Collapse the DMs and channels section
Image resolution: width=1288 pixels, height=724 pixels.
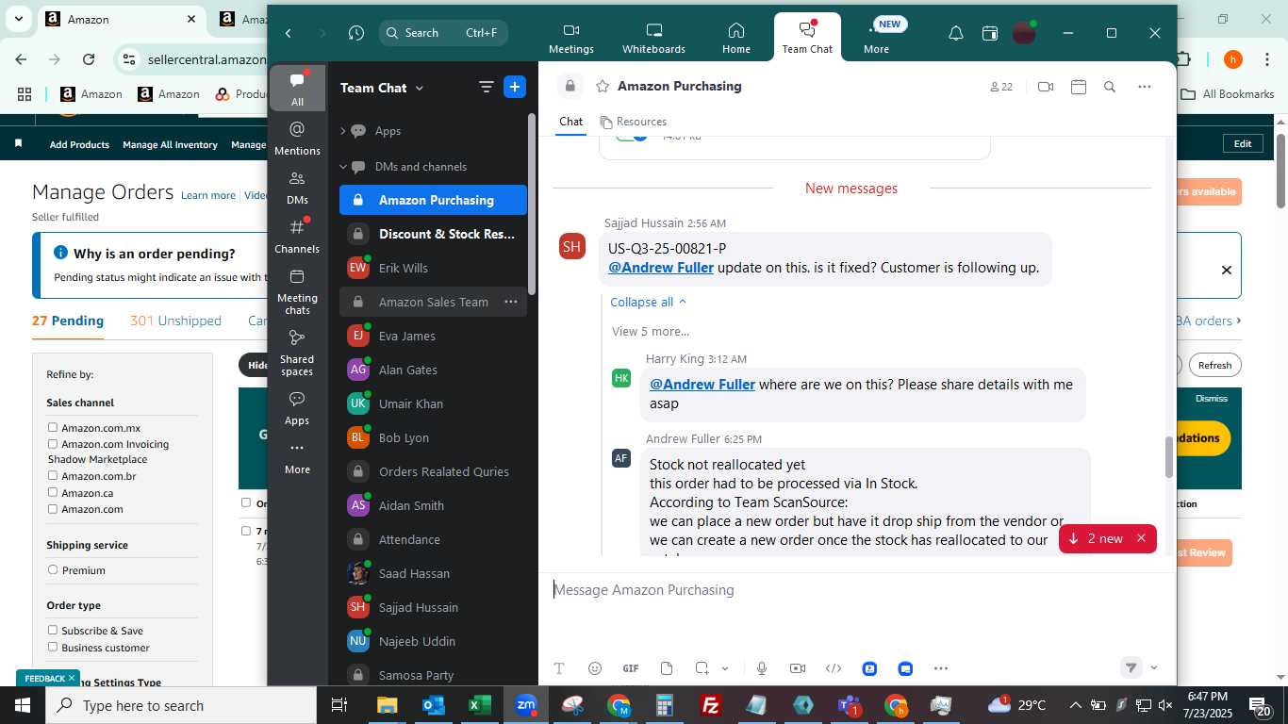[x=343, y=167]
